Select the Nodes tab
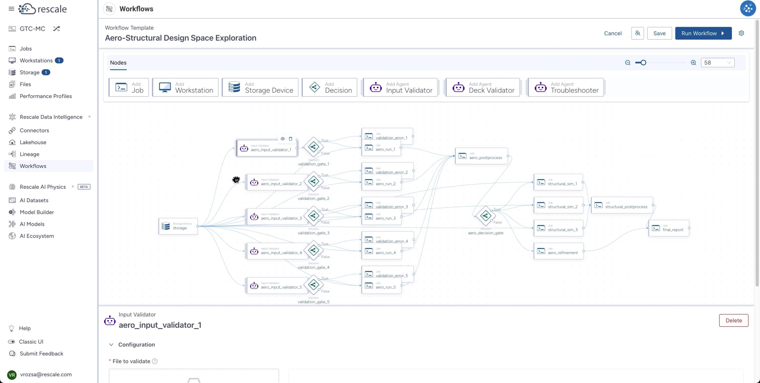Image resolution: width=760 pixels, height=383 pixels. (118, 63)
